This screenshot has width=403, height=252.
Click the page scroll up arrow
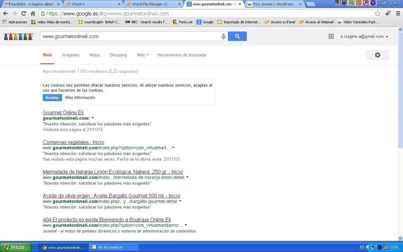400,30
